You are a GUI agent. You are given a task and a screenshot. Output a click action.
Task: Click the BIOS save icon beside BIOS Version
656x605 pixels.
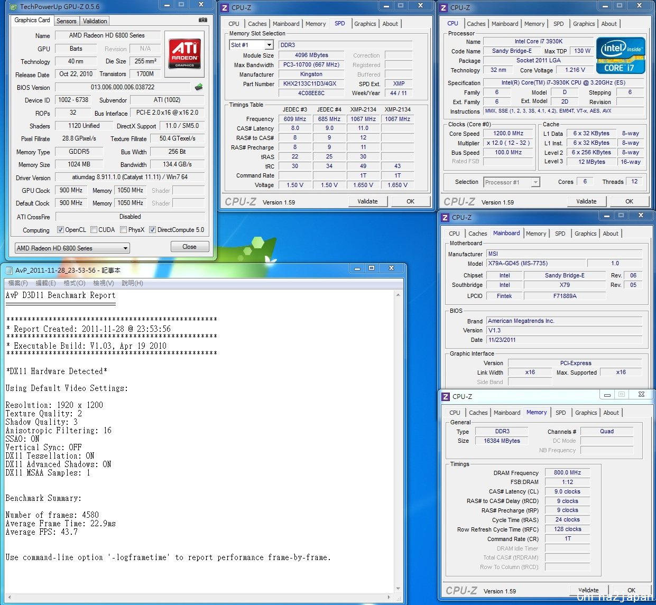199,87
